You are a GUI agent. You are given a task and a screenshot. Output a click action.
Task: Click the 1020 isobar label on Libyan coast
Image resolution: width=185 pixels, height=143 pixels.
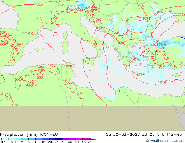[x=123, y=91]
